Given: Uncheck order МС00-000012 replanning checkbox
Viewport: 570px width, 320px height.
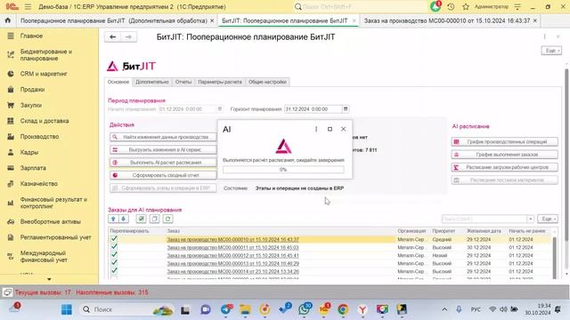Looking at the screenshot, I should click(x=114, y=255).
